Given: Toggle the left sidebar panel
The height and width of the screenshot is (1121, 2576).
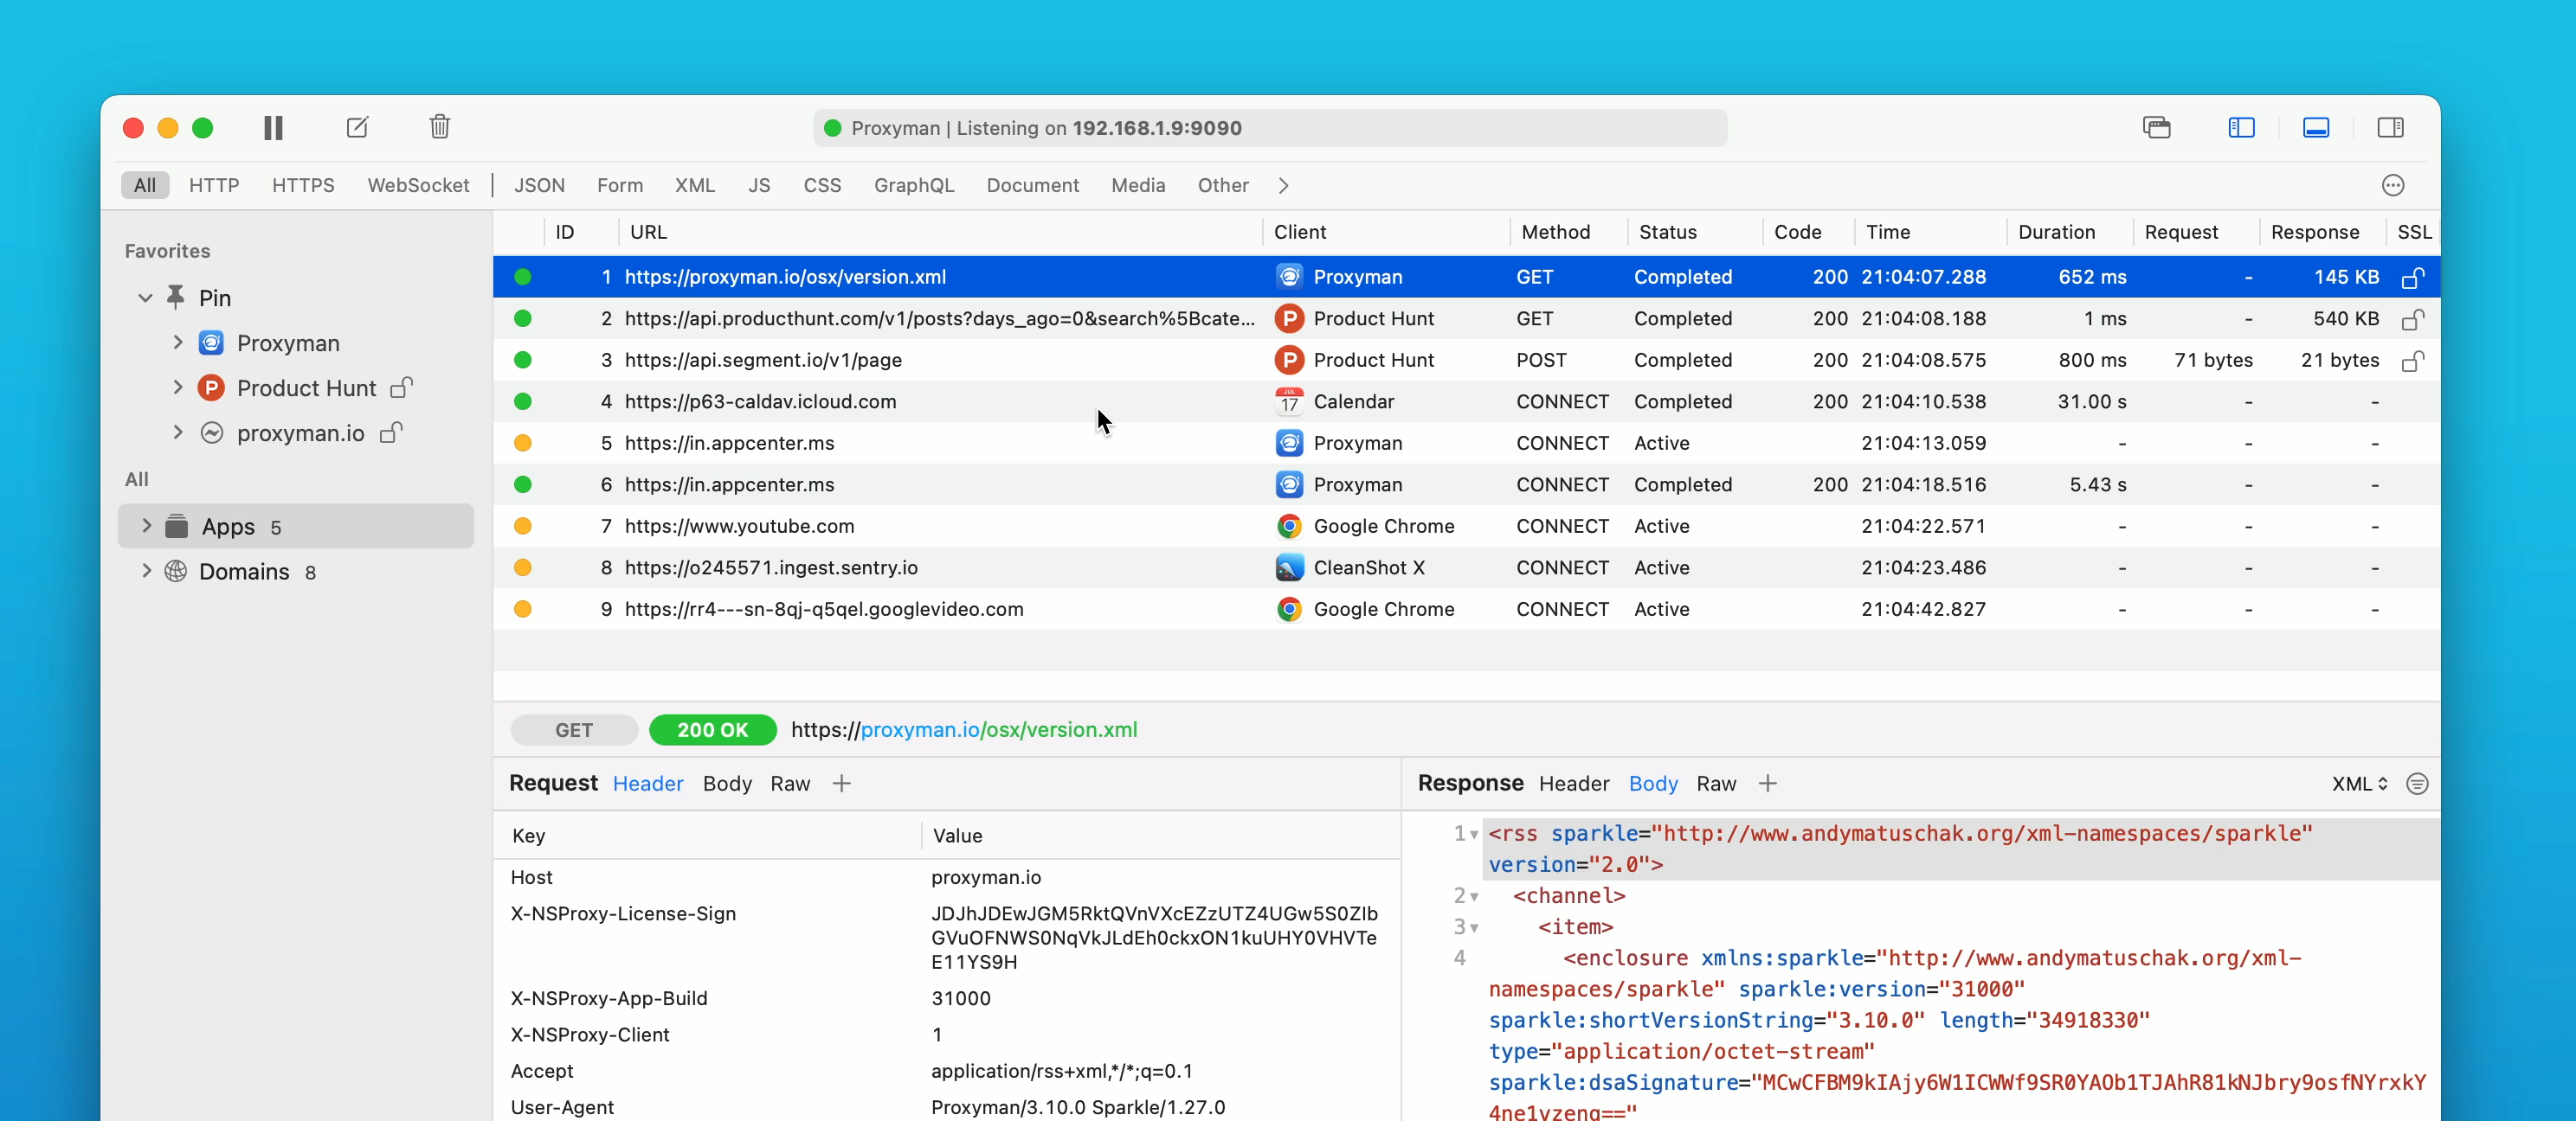Looking at the screenshot, I should 2241,128.
